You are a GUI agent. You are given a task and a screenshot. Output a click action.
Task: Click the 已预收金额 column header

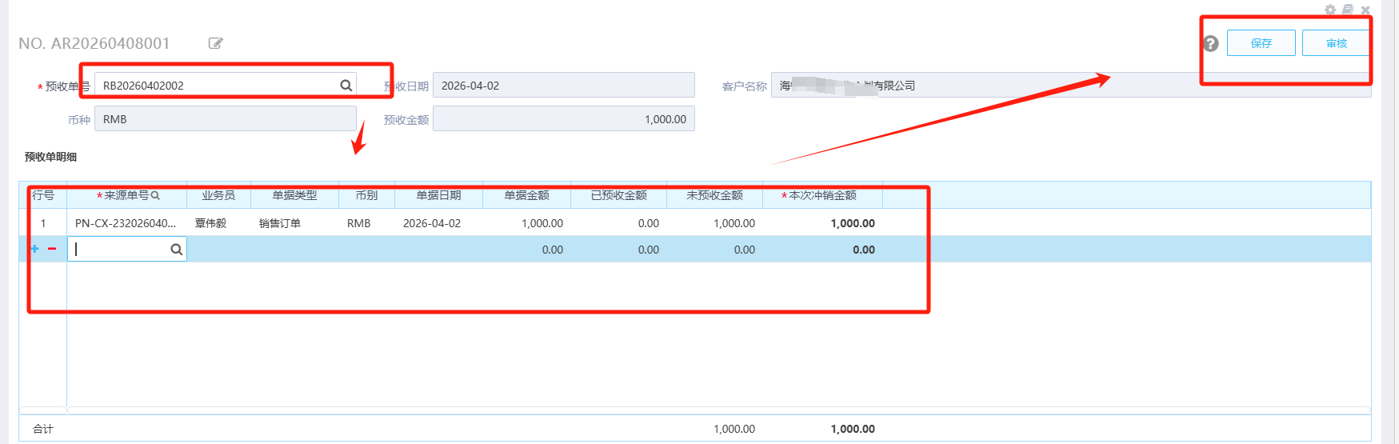pyautogui.click(x=618, y=195)
